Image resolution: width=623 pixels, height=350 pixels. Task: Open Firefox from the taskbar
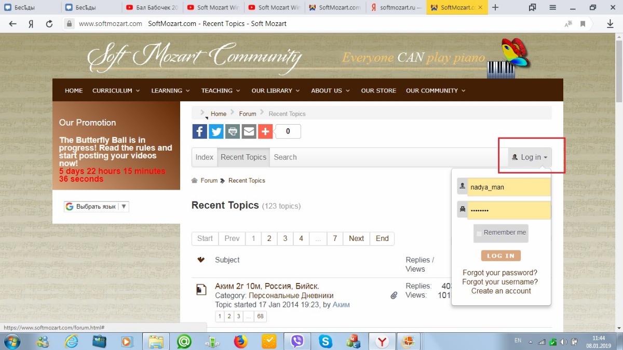pyautogui.click(x=240, y=341)
